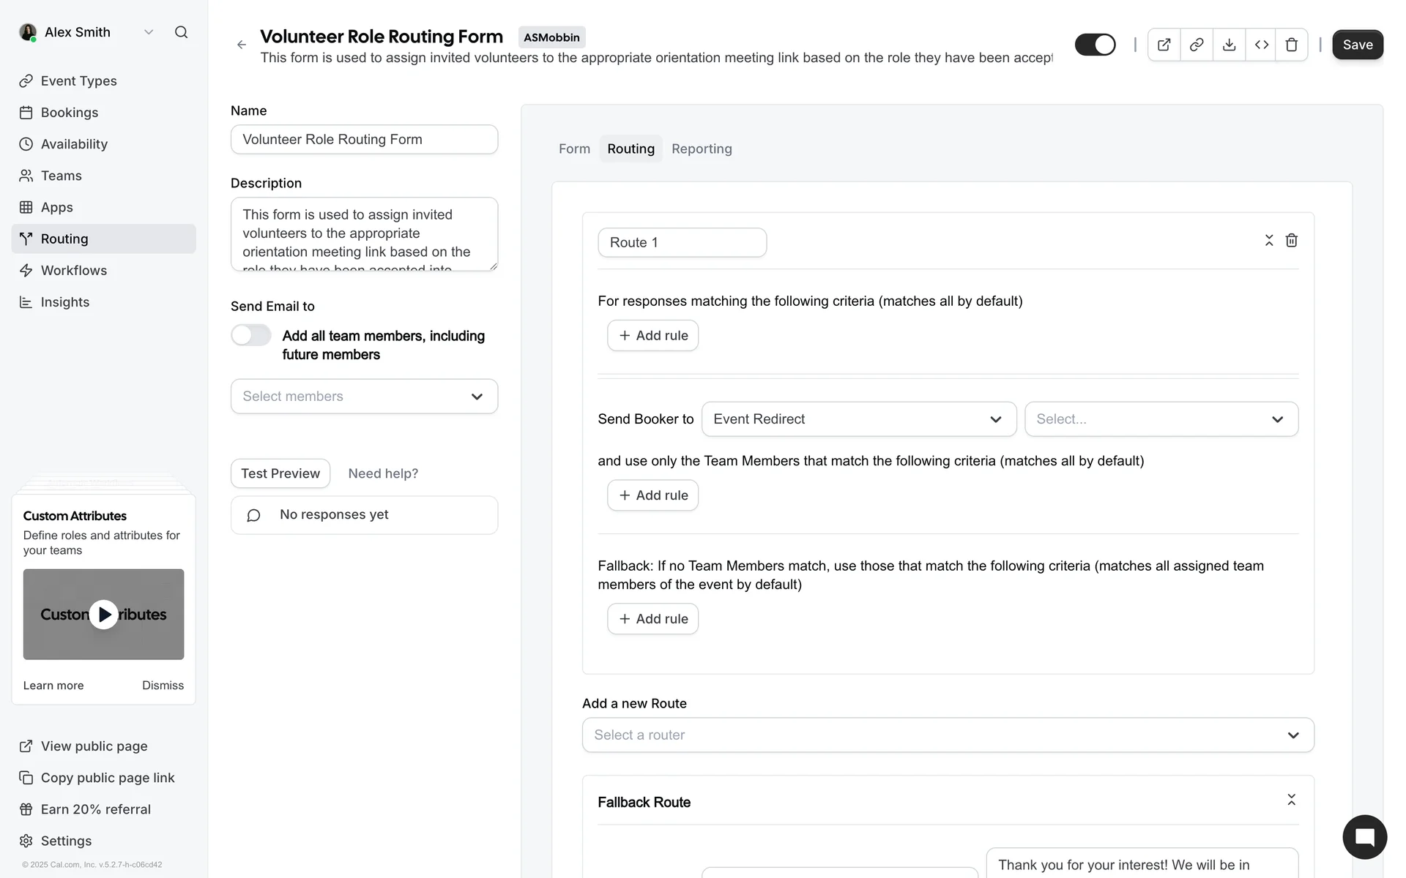Click the search magnifier icon in sidebar
Image resolution: width=1406 pixels, height=878 pixels.
pos(181,32)
